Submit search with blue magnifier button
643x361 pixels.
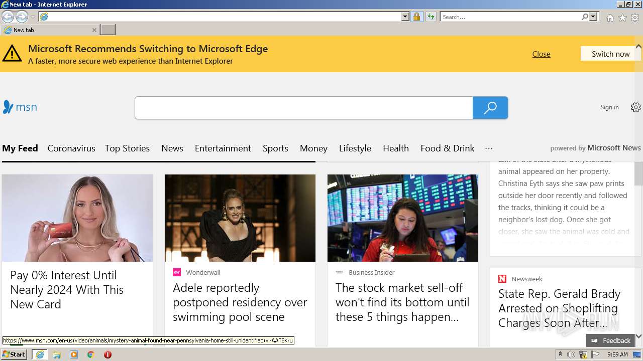click(490, 108)
